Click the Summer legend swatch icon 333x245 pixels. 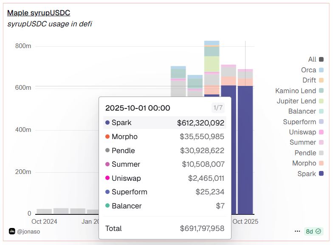point(321,142)
